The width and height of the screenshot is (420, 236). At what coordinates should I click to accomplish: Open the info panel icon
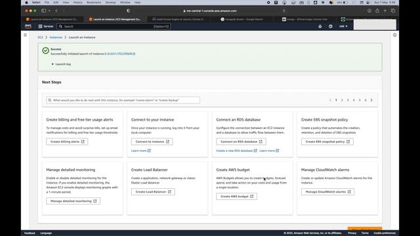pos(394,35)
